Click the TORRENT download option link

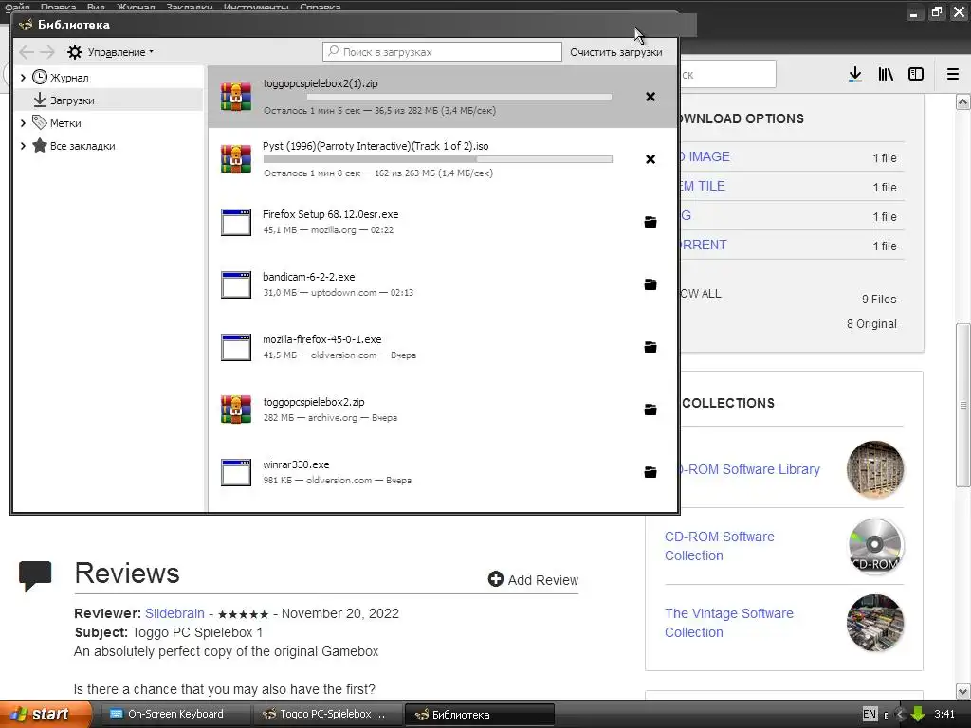click(x=703, y=245)
